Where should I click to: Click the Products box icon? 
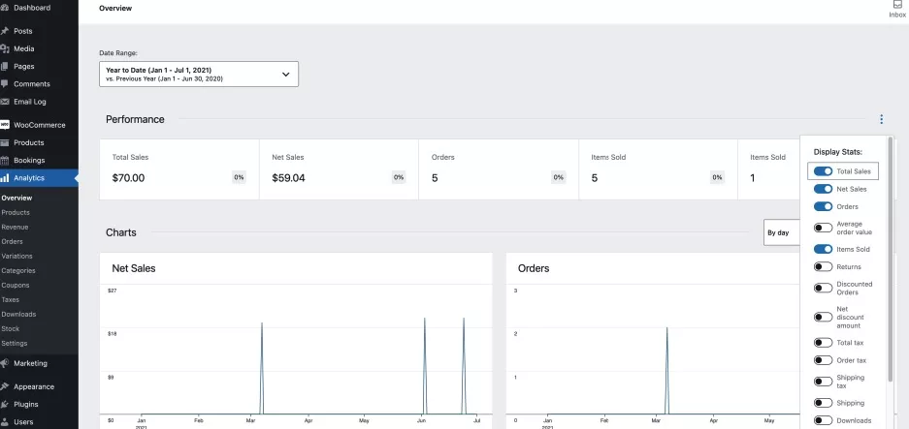click(x=4, y=142)
